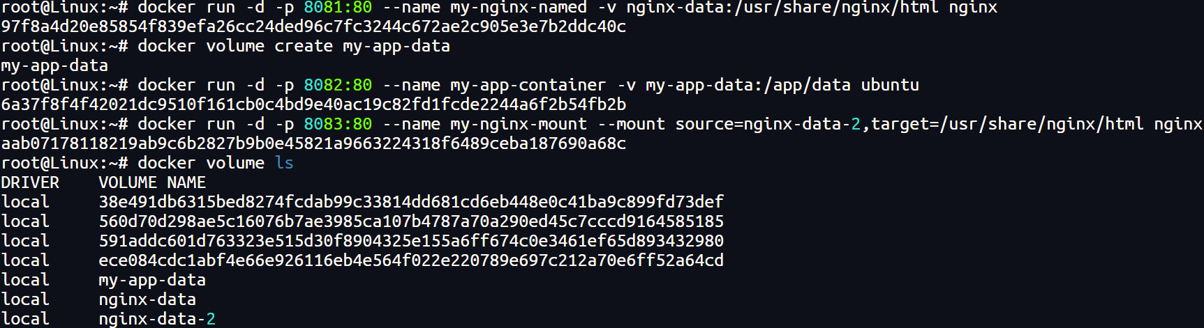The height and width of the screenshot is (328, 1204).
Task: Click the VOLUME NAME column header
Action: pyautogui.click(x=152, y=182)
